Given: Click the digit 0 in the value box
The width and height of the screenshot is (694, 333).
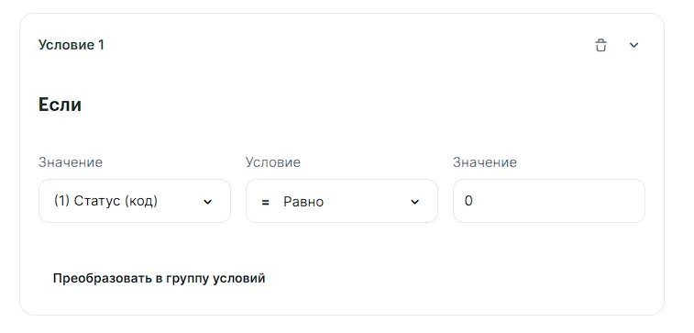Looking at the screenshot, I should pyautogui.click(x=468, y=202).
